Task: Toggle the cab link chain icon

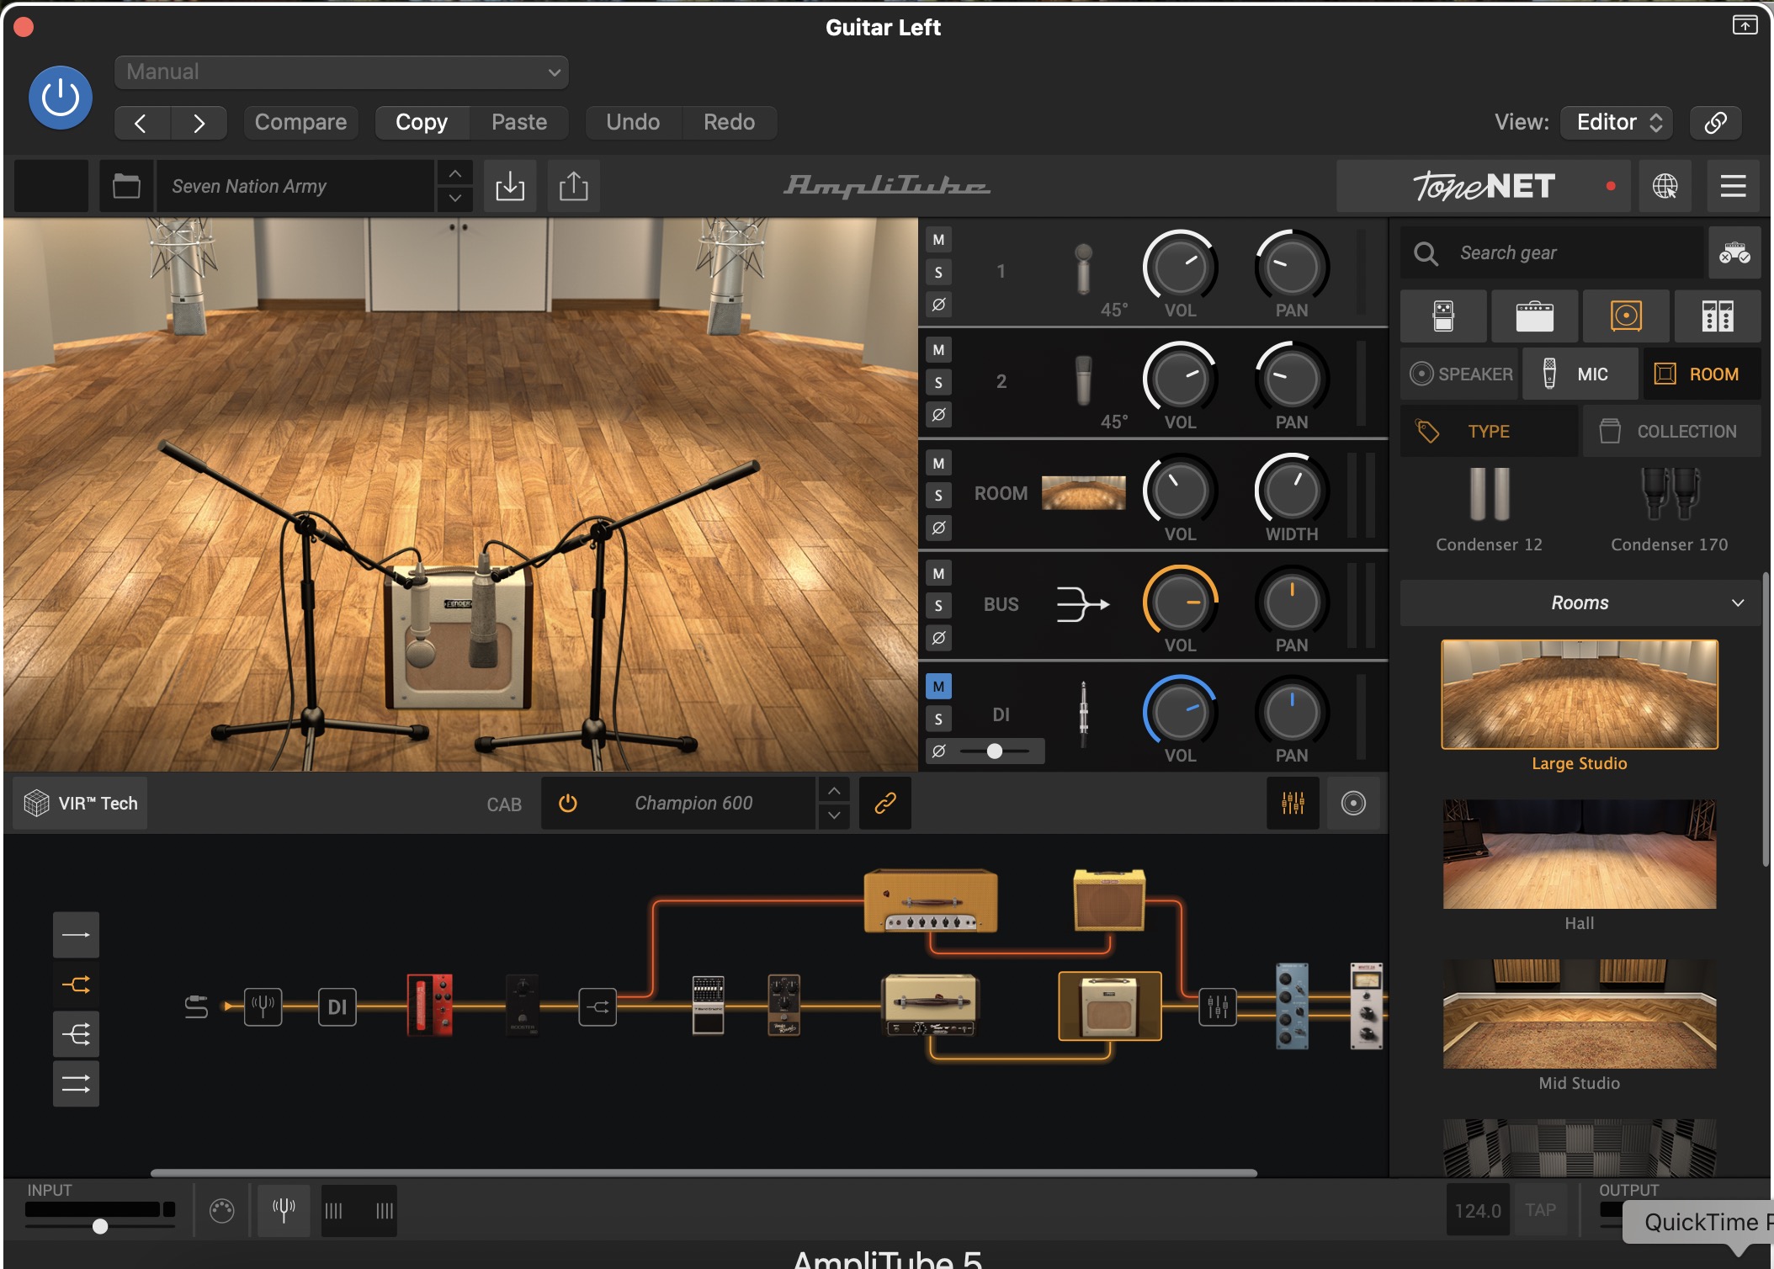Action: [x=885, y=804]
